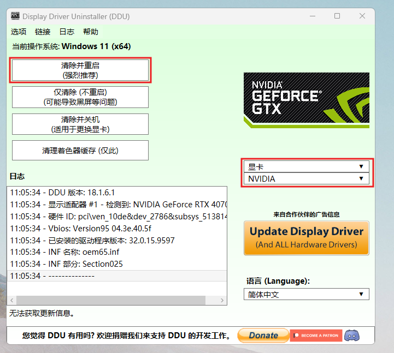Open the 选项 menu

click(19, 32)
